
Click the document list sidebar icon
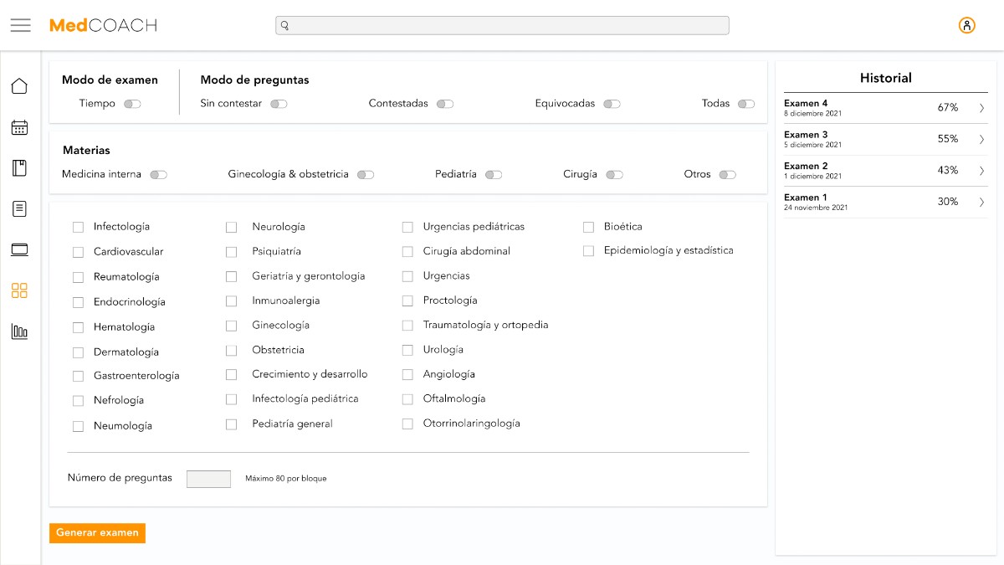(x=19, y=208)
